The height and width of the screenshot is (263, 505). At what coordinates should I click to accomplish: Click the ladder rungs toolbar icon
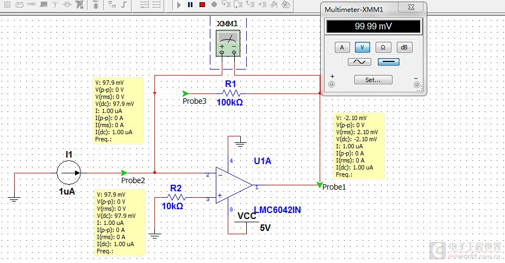click(145, 4)
